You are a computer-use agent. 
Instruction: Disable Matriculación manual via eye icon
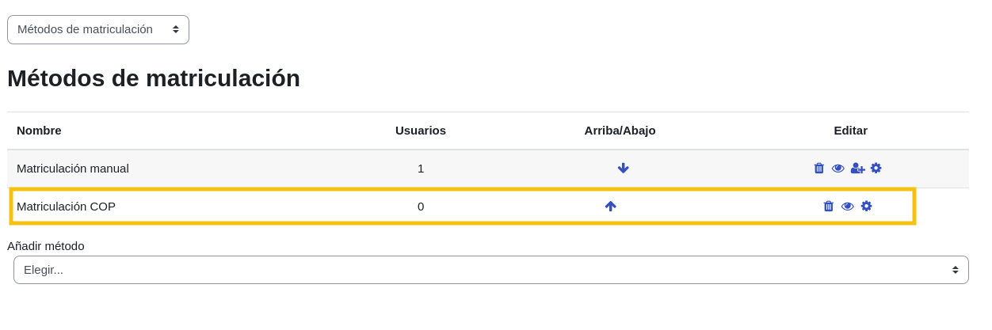(x=838, y=168)
